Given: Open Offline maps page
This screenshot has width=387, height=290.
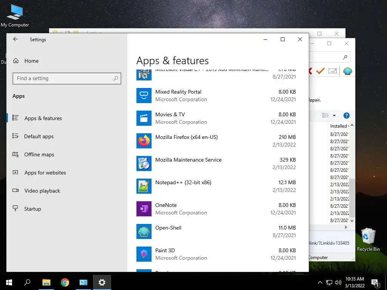Looking at the screenshot, I should click(x=39, y=154).
